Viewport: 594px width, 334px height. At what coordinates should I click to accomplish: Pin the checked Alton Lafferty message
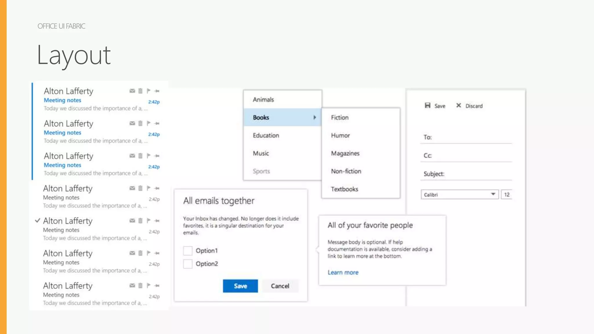[x=157, y=221]
